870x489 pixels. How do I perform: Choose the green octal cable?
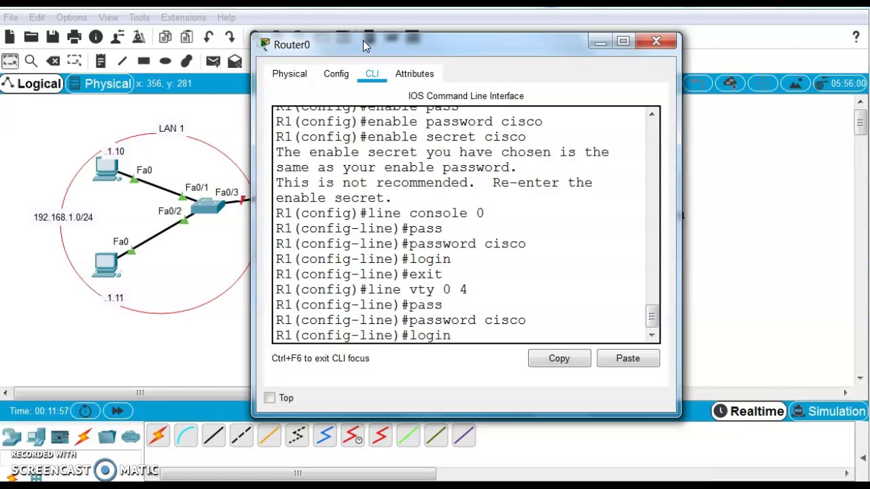tap(408, 435)
